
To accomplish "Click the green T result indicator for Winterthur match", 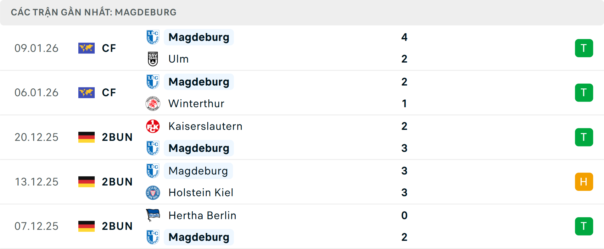I will pyautogui.click(x=584, y=92).
